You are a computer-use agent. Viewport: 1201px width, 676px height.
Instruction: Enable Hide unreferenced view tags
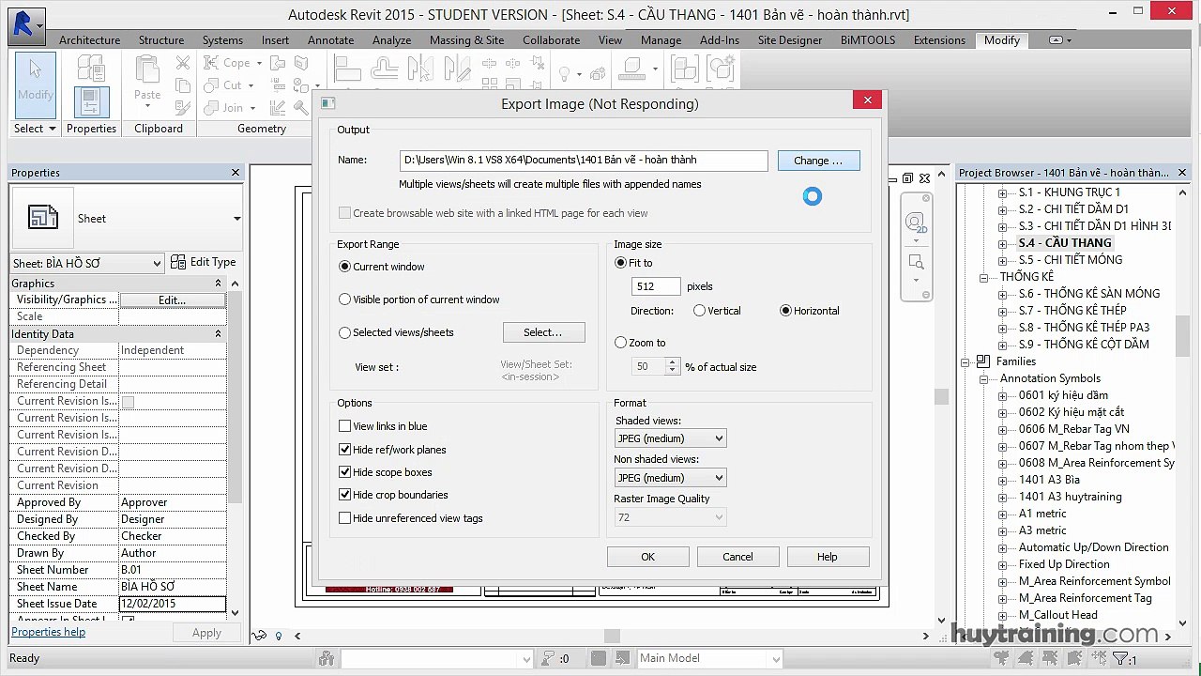pos(344,518)
